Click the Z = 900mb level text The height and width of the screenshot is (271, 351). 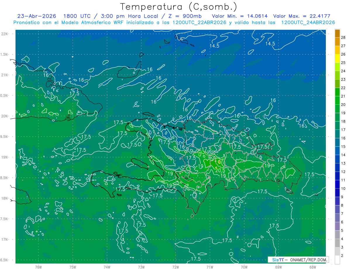click(185, 16)
